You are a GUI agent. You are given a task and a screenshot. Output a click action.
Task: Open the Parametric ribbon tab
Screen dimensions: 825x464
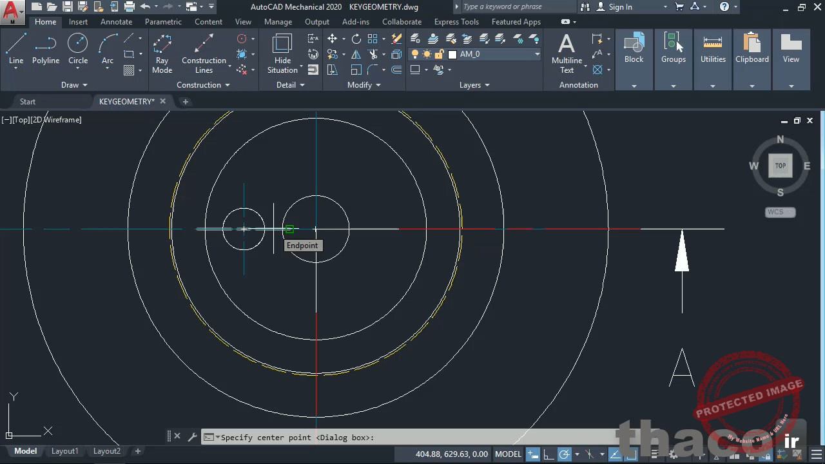(163, 22)
